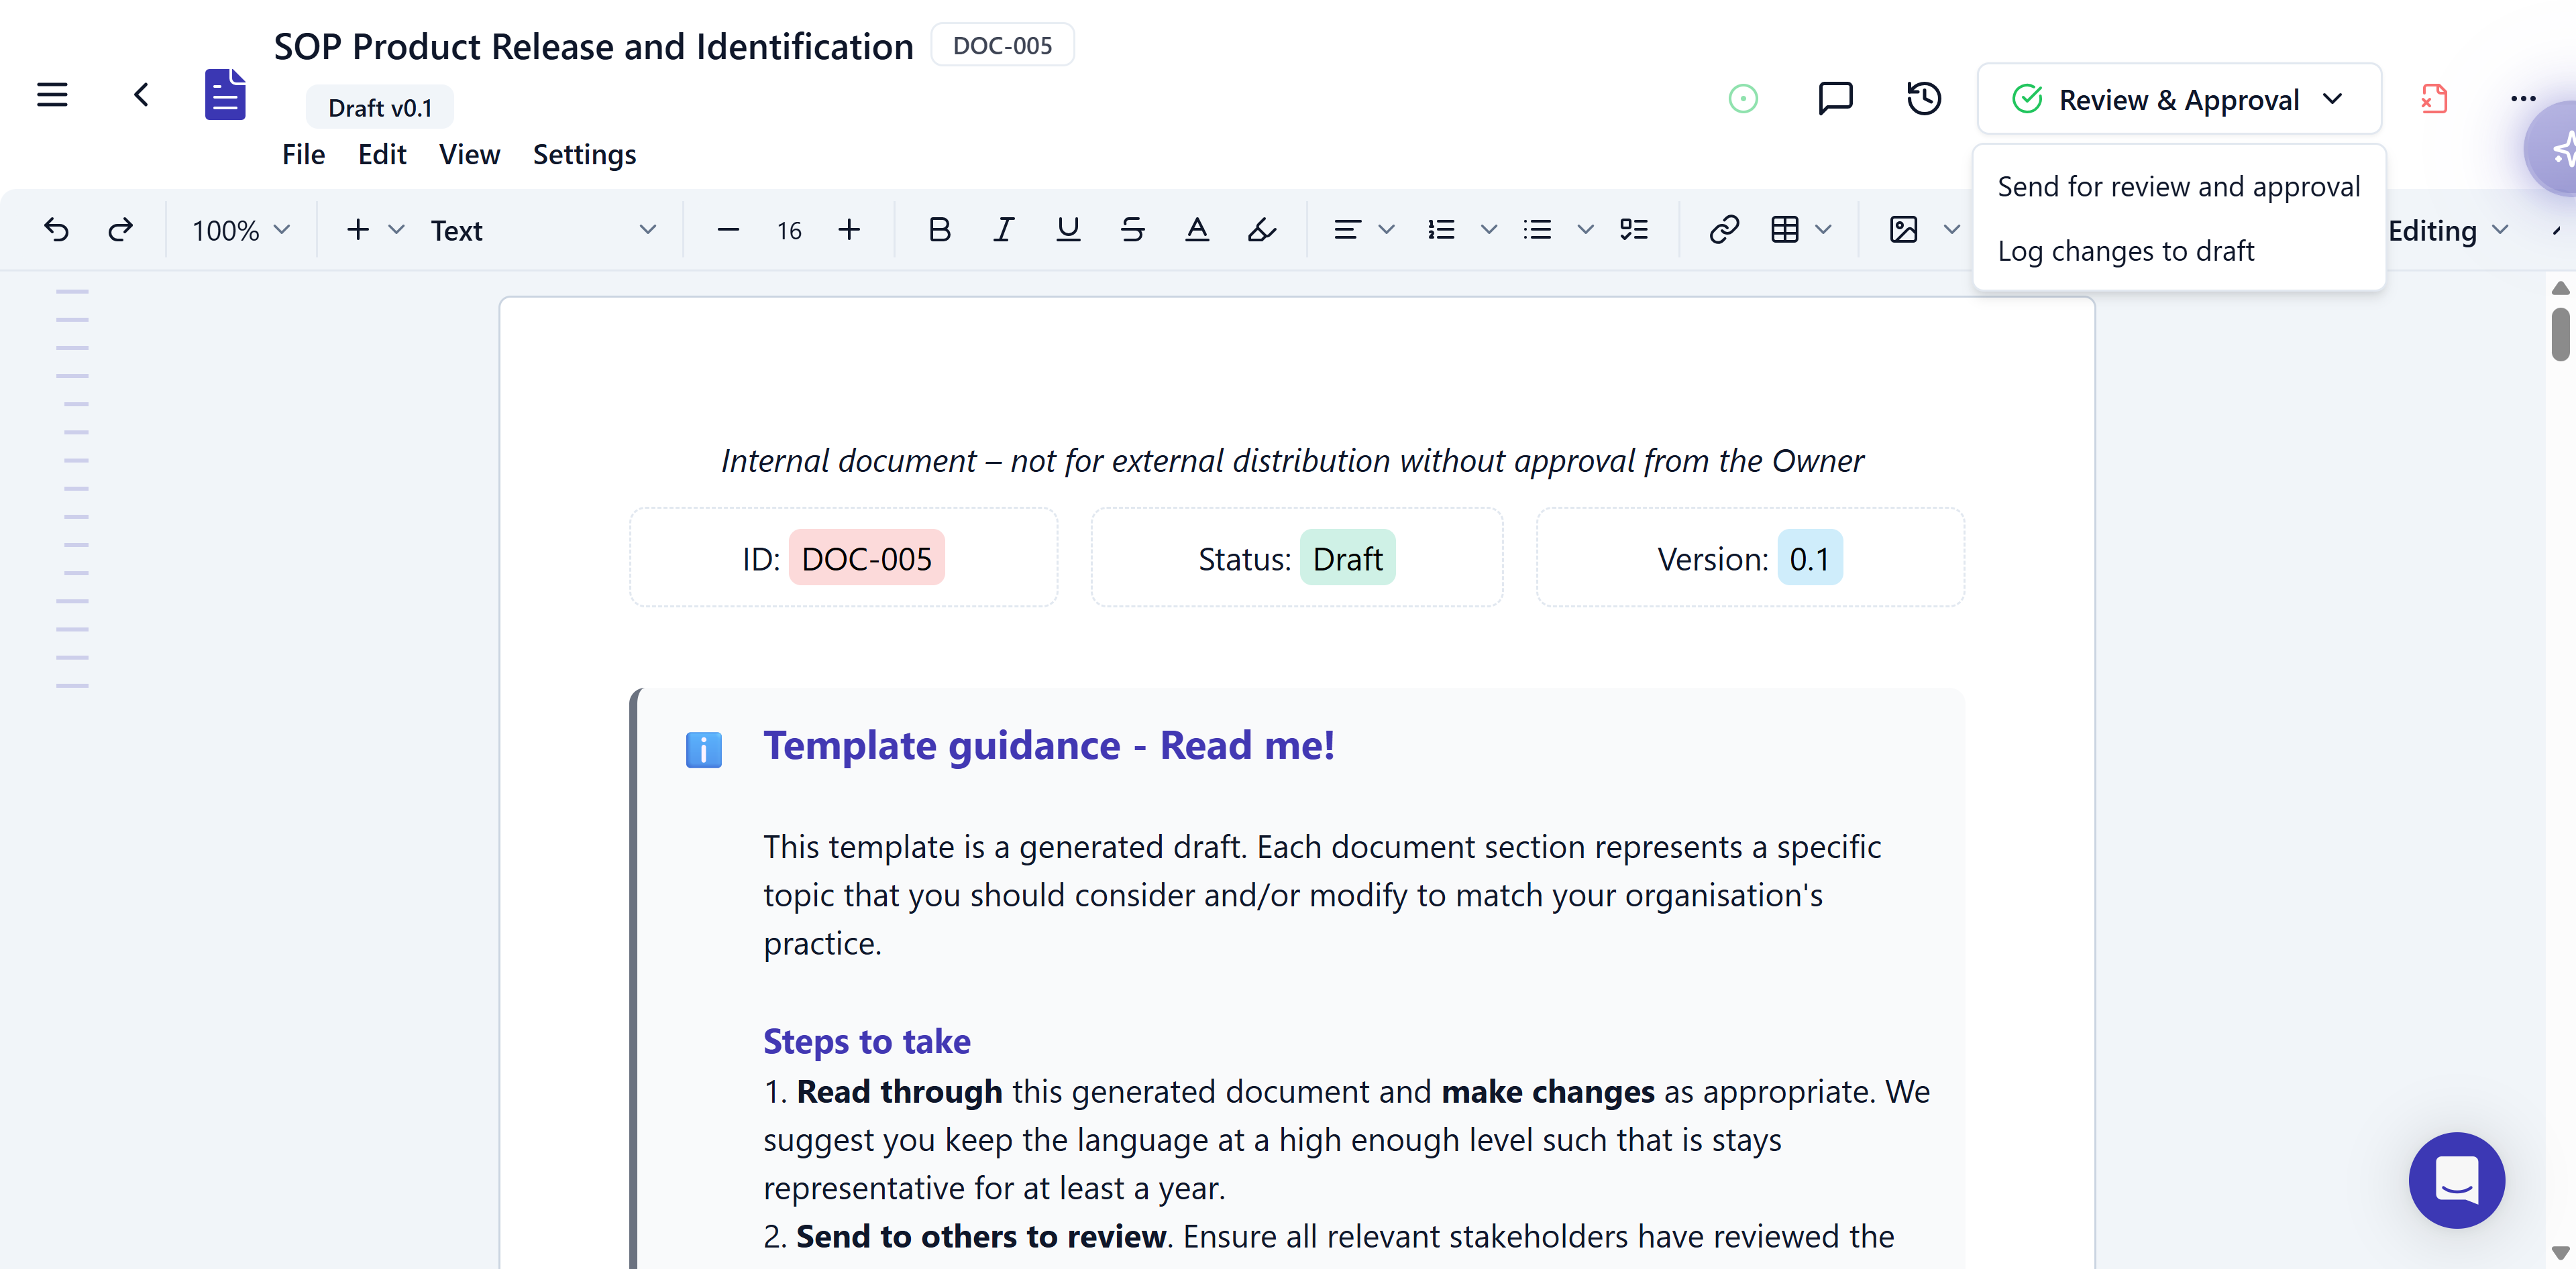
Task: Open the 100% zoom dropdown
Action: [241, 231]
